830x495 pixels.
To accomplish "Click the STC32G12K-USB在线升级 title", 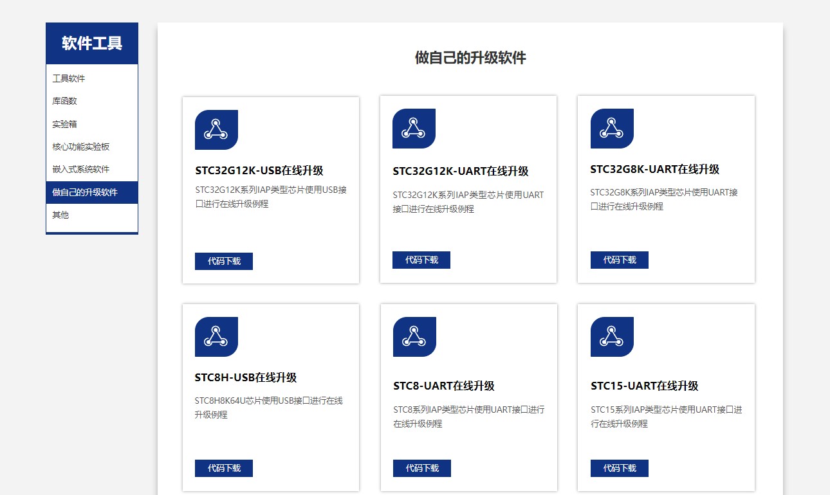I will tap(259, 171).
